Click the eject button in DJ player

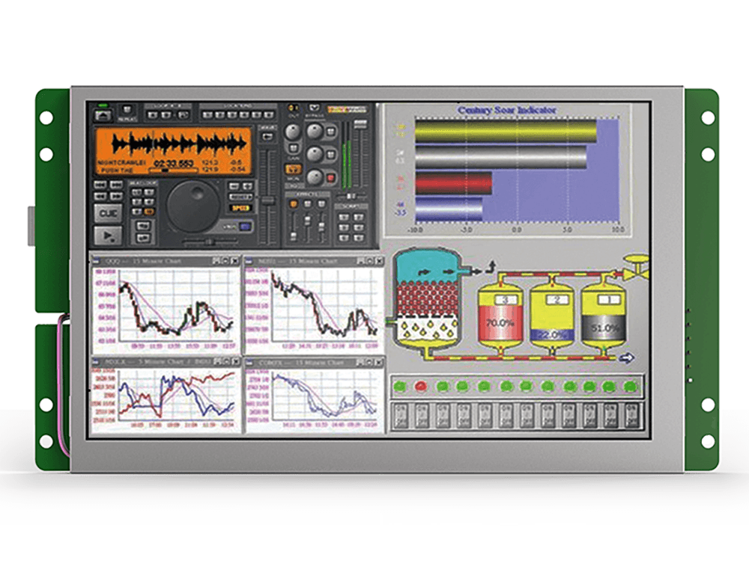pyautogui.click(x=103, y=115)
